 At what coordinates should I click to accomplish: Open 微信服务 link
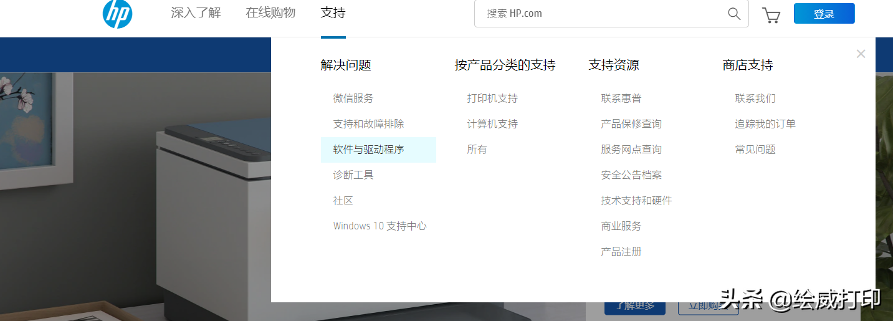[x=353, y=98]
